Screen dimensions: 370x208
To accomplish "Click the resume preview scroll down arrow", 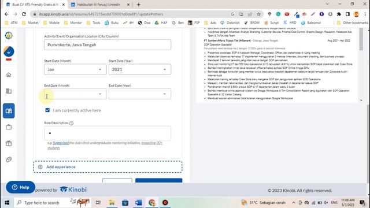I will 361,101.
